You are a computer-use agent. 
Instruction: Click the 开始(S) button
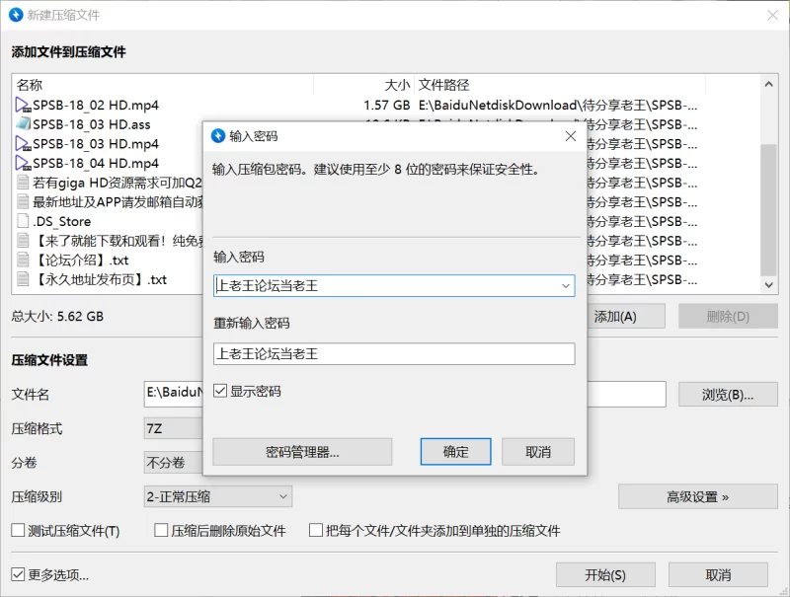pos(605,574)
